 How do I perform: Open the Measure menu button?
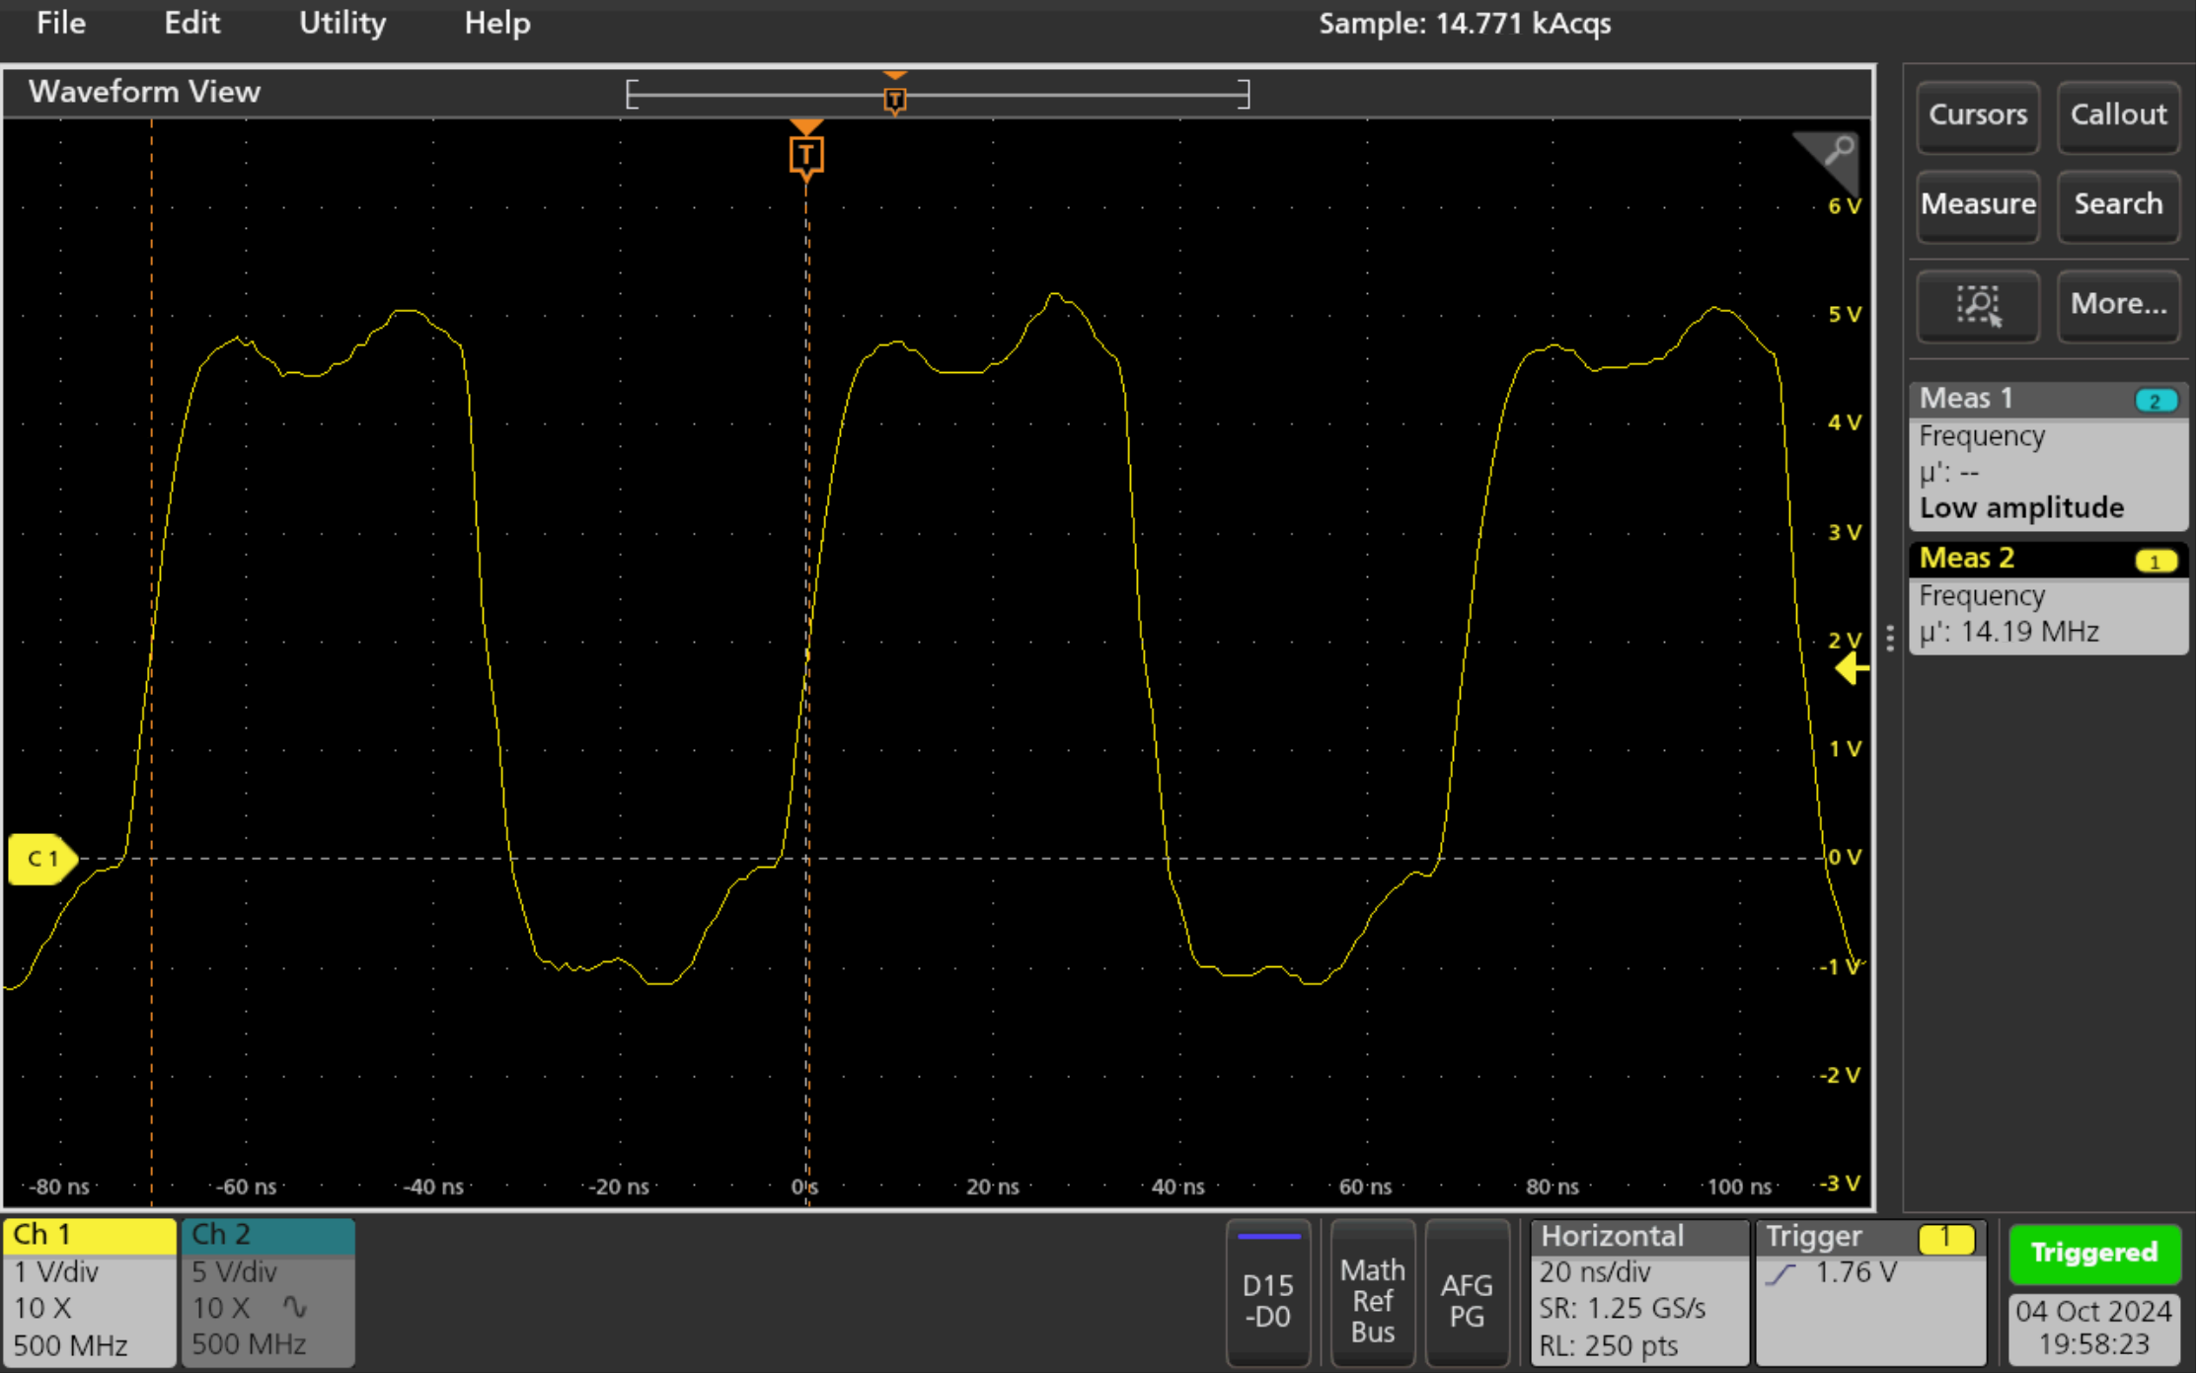[1978, 205]
